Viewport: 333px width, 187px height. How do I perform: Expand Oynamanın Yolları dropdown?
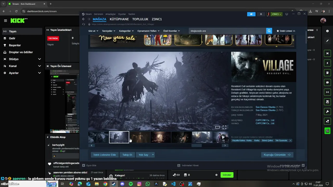tap(148, 31)
